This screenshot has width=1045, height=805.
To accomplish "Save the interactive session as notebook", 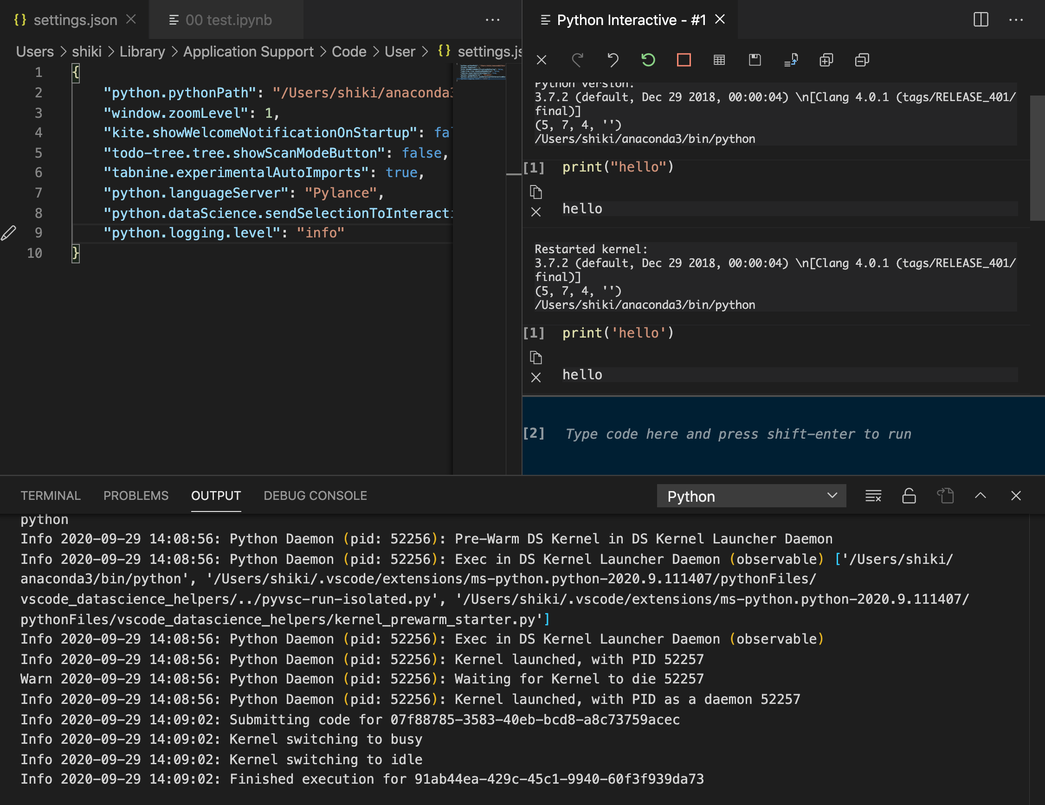I will point(755,60).
